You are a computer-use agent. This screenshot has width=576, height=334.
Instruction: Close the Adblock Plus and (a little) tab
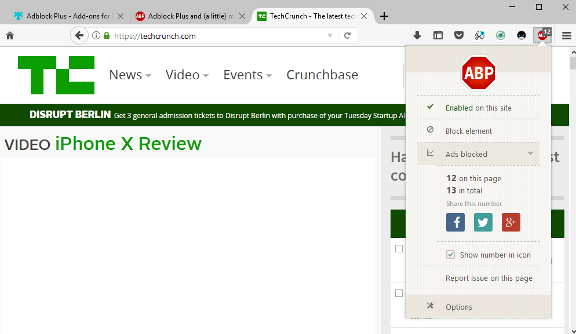[242, 16]
